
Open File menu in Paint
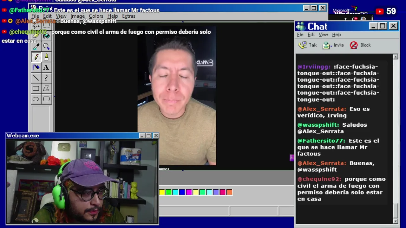[x=35, y=16]
